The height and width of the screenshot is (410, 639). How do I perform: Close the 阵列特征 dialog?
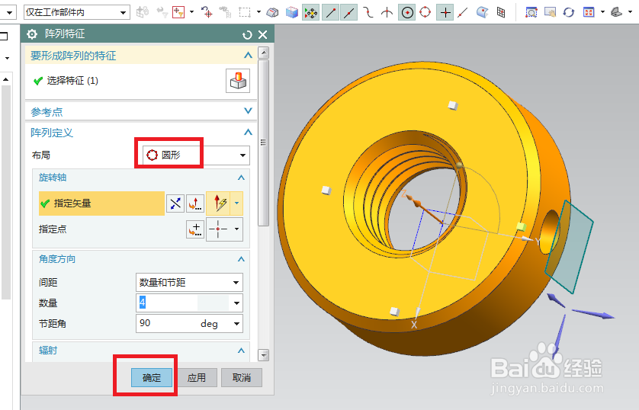[263, 35]
